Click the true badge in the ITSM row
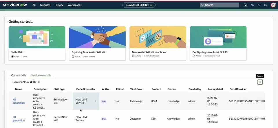Image resolution: width=278 pixels, height=128 pixels. (104, 101)
